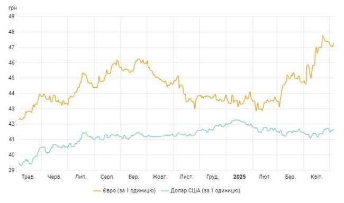
Task: Select the Лип. month label
Action: tap(81, 177)
